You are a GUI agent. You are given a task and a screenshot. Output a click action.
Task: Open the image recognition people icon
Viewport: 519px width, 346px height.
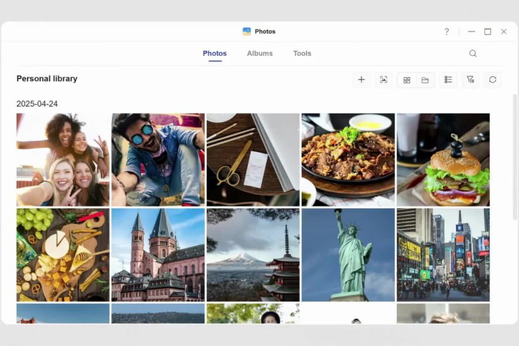point(383,80)
